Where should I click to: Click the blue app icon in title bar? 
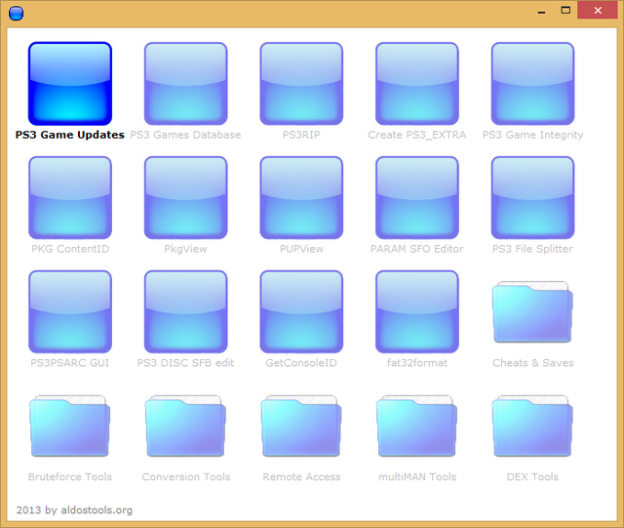pos(16,13)
